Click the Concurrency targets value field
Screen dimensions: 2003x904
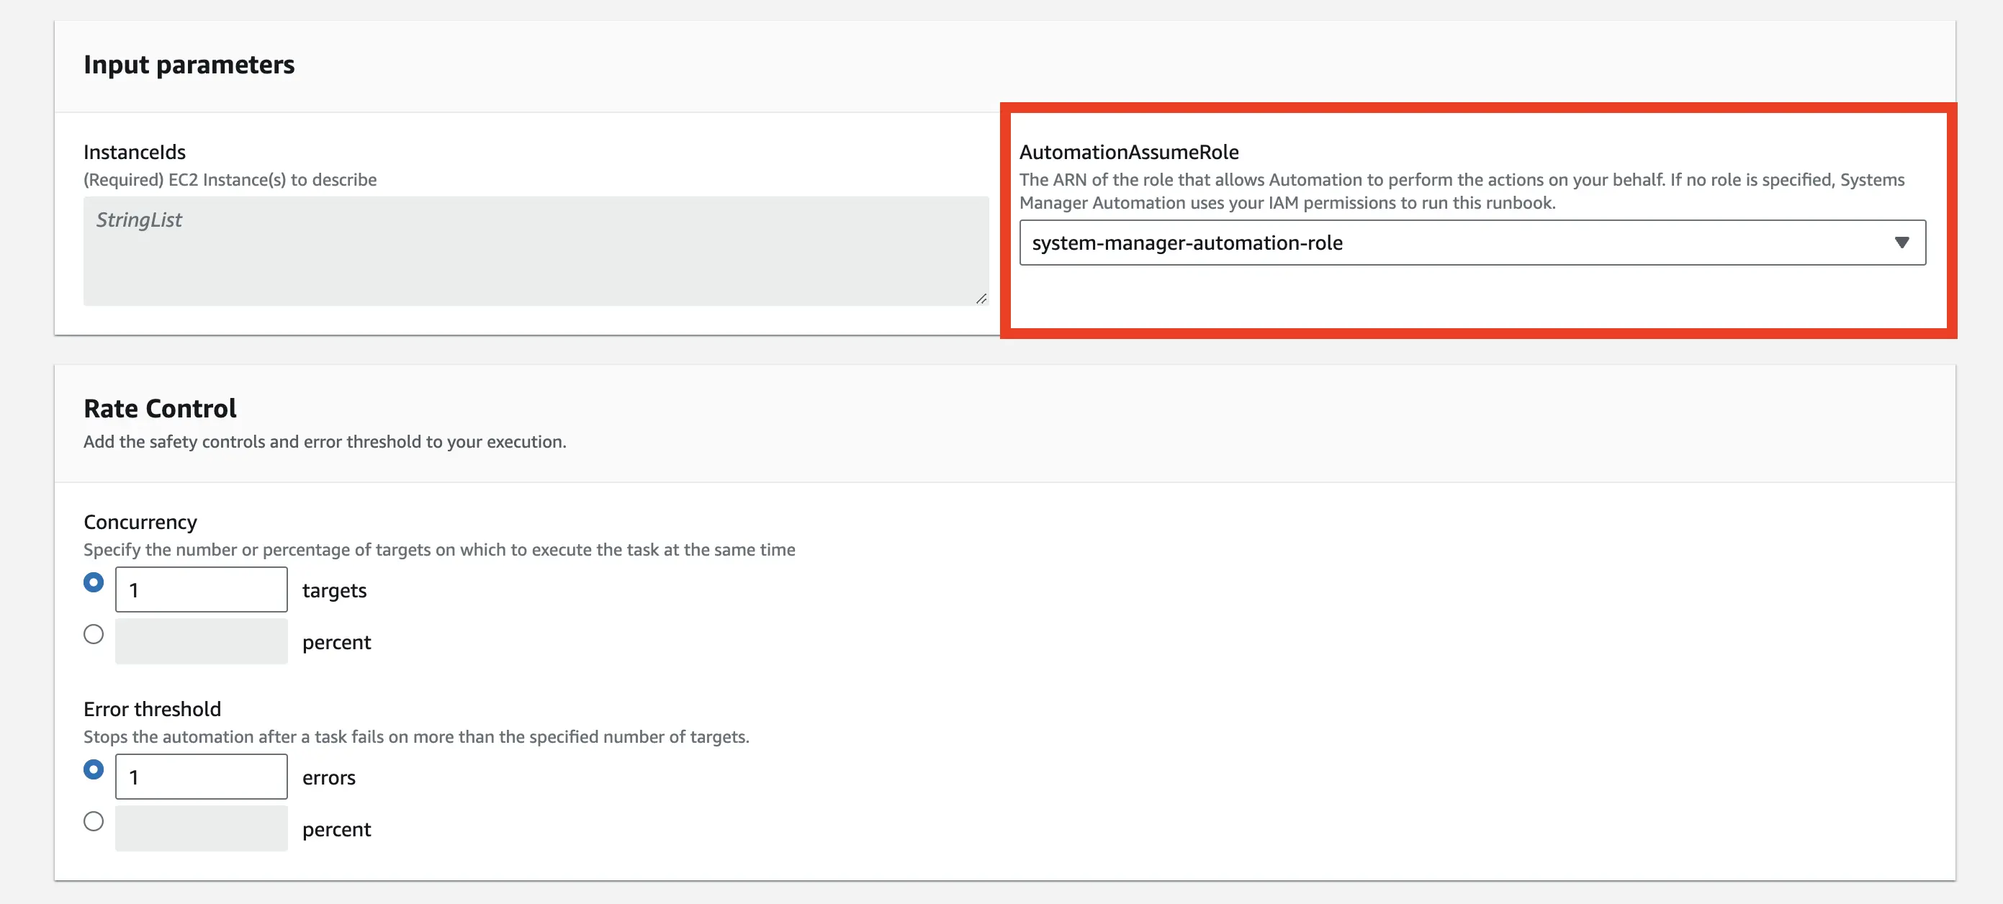pos(201,589)
